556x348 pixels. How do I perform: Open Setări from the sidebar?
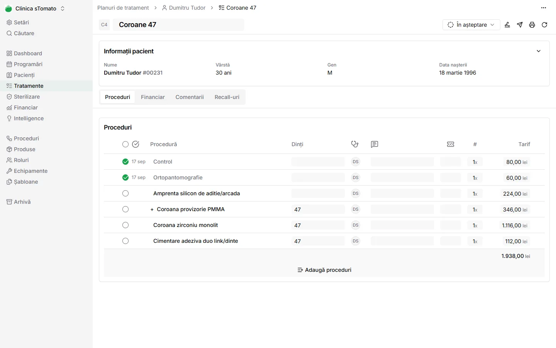[18, 22]
